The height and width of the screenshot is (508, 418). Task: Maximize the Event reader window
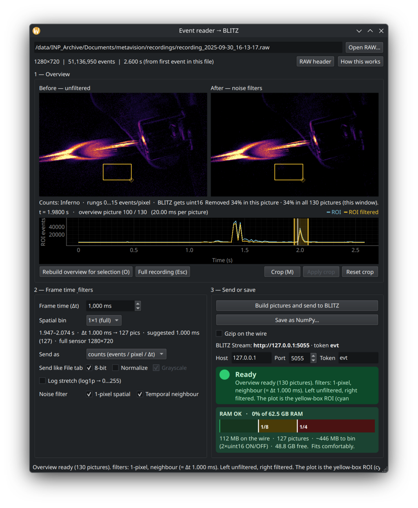[x=370, y=31]
